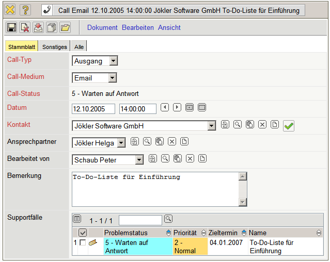
Task: Open the Call-Typ dropdown showing Ausgang
Action: coord(114,61)
